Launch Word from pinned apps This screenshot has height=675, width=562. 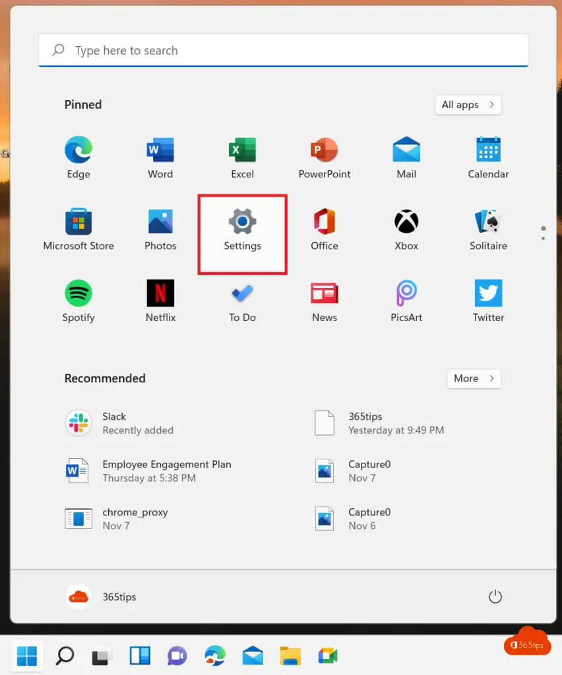[x=160, y=158]
